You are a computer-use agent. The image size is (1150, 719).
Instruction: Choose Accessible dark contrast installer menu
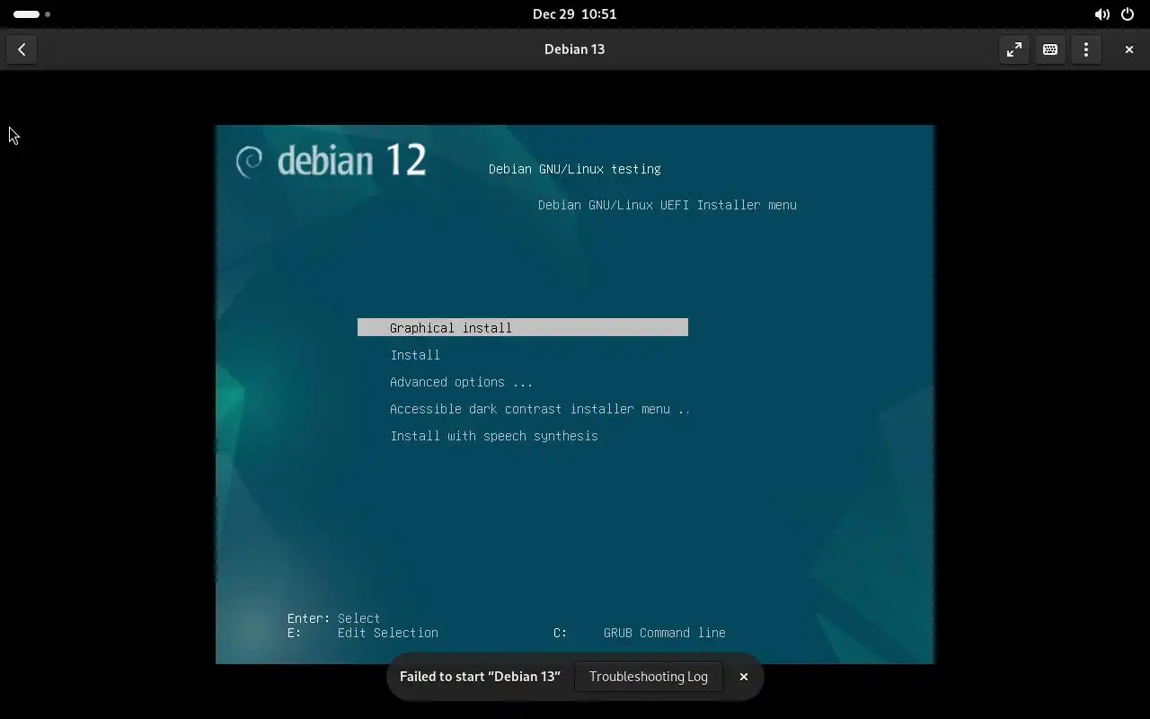[540, 409]
